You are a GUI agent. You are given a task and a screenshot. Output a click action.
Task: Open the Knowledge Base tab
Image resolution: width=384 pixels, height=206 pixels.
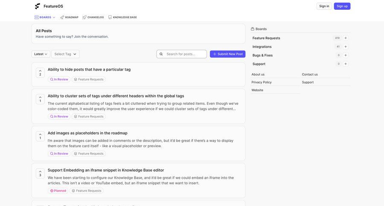point(122,17)
